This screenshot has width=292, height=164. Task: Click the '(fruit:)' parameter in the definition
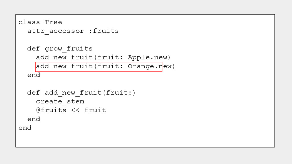(119, 93)
